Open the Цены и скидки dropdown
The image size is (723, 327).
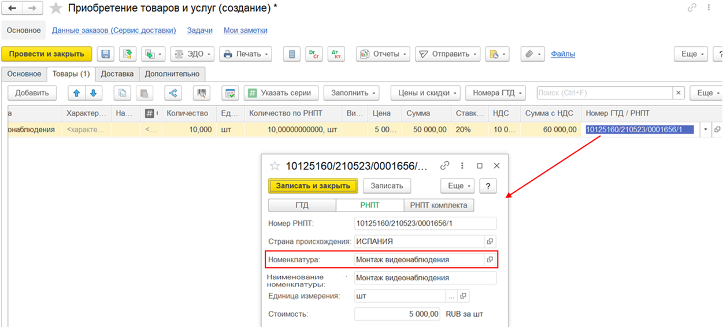[425, 93]
